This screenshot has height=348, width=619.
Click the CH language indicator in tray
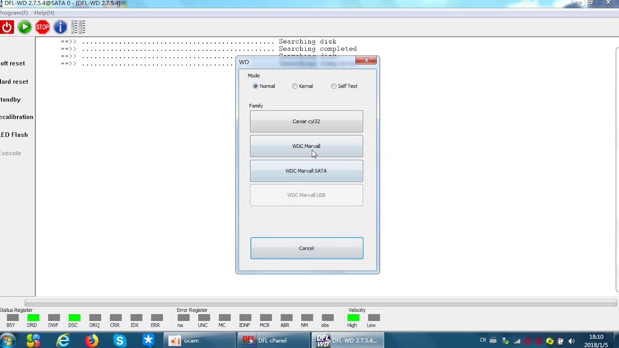[x=483, y=341]
